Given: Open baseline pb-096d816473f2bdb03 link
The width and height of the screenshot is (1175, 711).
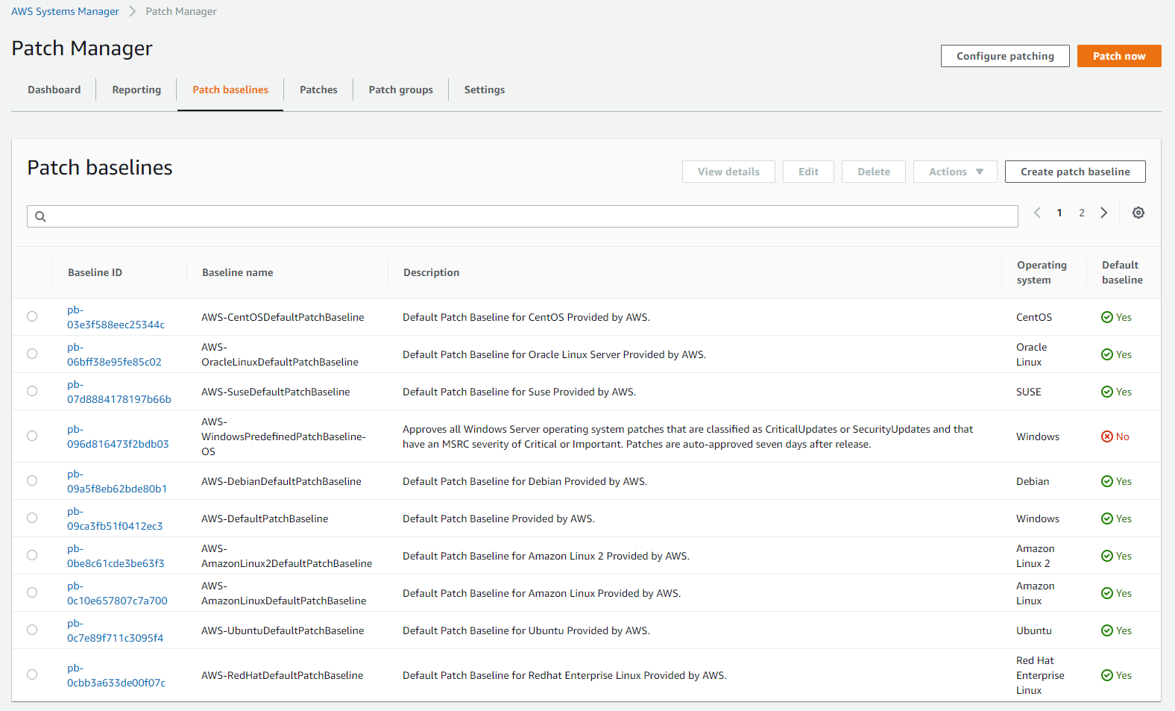Looking at the screenshot, I should pyautogui.click(x=118, y=436).
